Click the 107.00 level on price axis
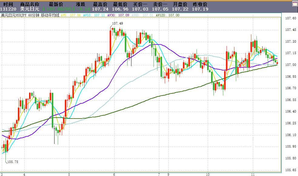 (x=291, y=65)
